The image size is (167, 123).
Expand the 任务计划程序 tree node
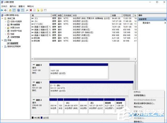tap(5, 21)
